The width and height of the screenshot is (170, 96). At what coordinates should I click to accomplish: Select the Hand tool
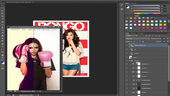click(x=2, y=55)
